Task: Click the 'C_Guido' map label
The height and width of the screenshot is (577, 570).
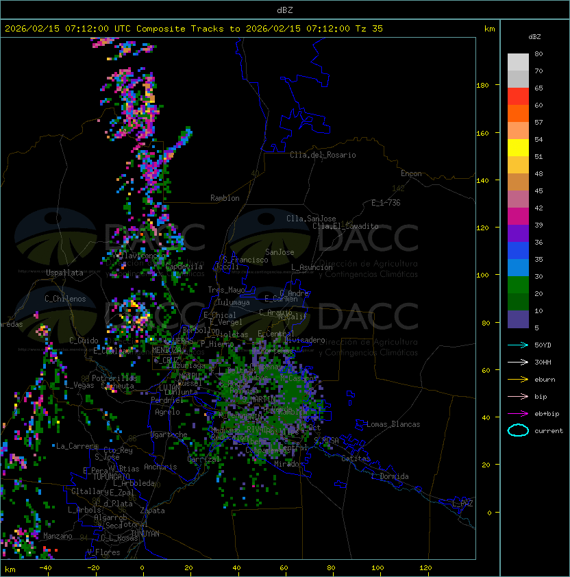Action: [84, 341]
